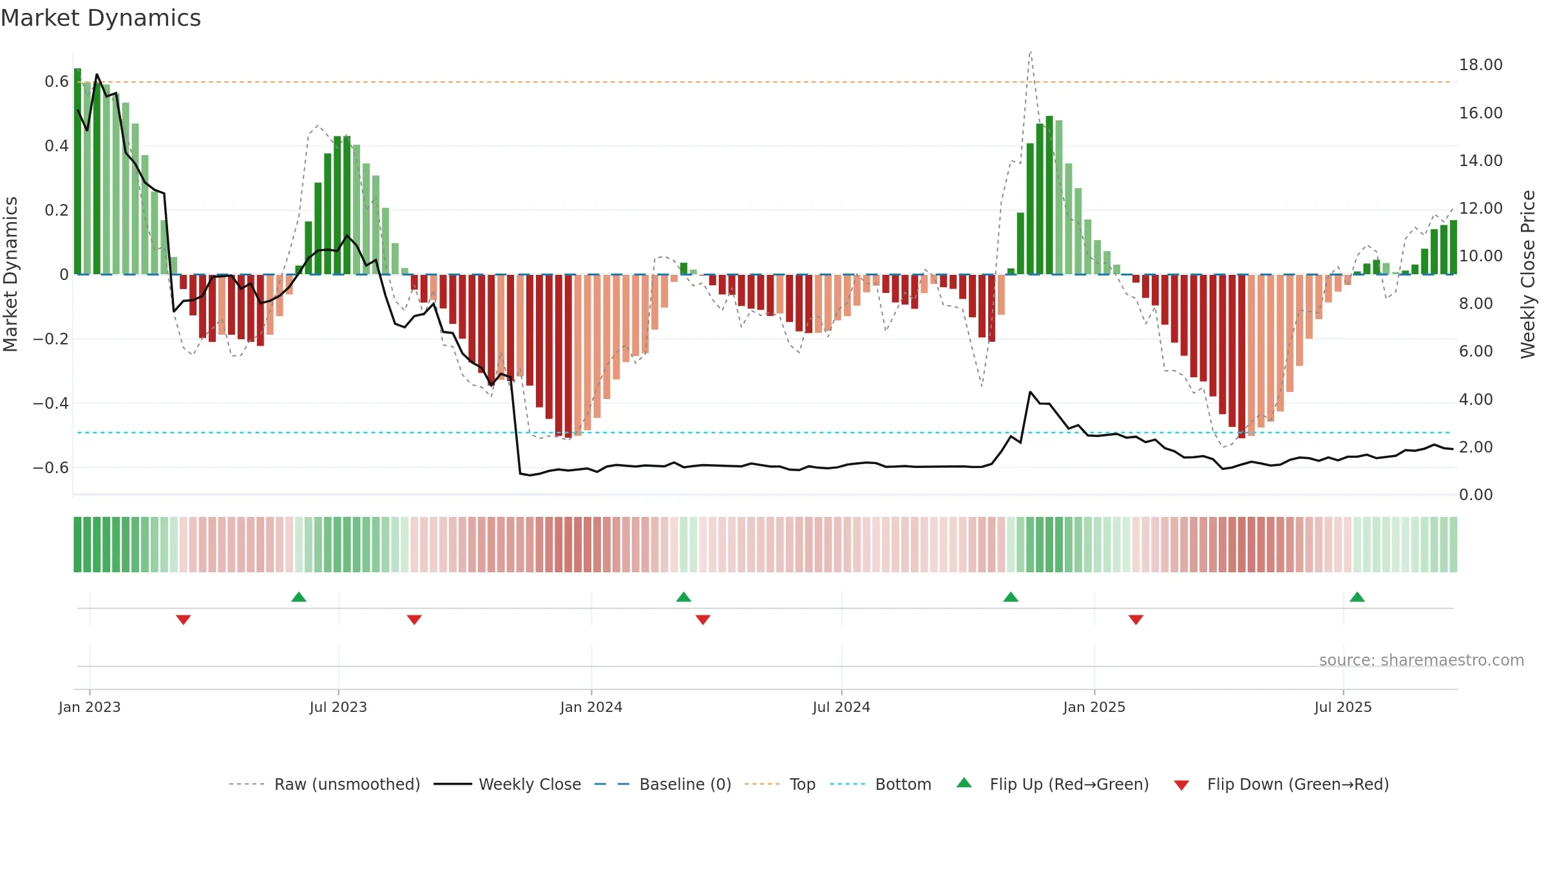Select the red flip-down marker after Jul 2023

point(414,620)
